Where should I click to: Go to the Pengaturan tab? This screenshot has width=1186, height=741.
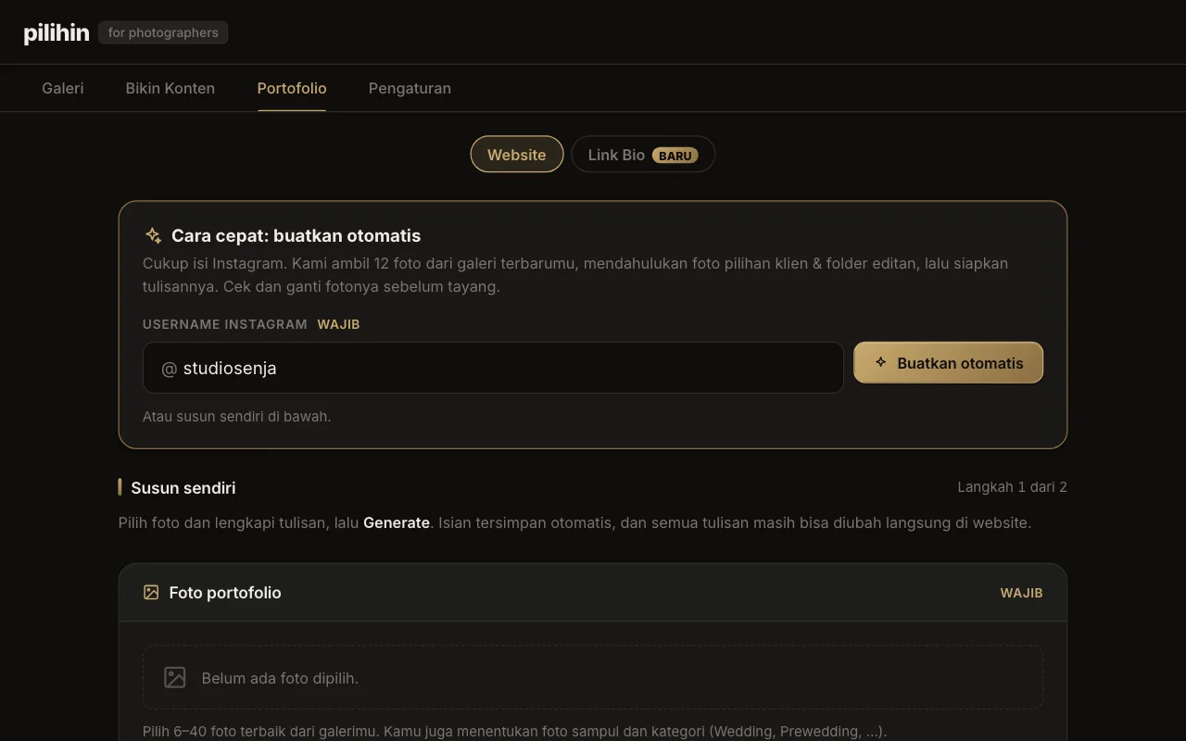click(410, 88)
